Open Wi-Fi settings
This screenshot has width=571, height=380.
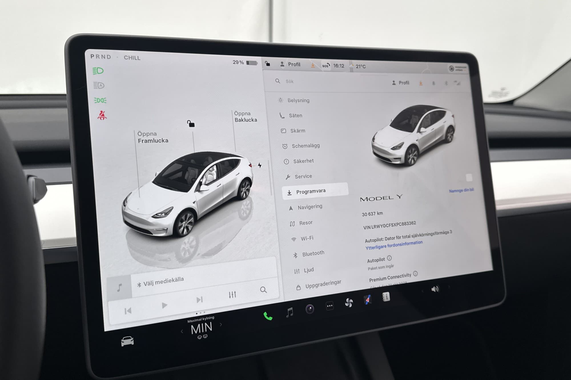(x=302, y=238)
